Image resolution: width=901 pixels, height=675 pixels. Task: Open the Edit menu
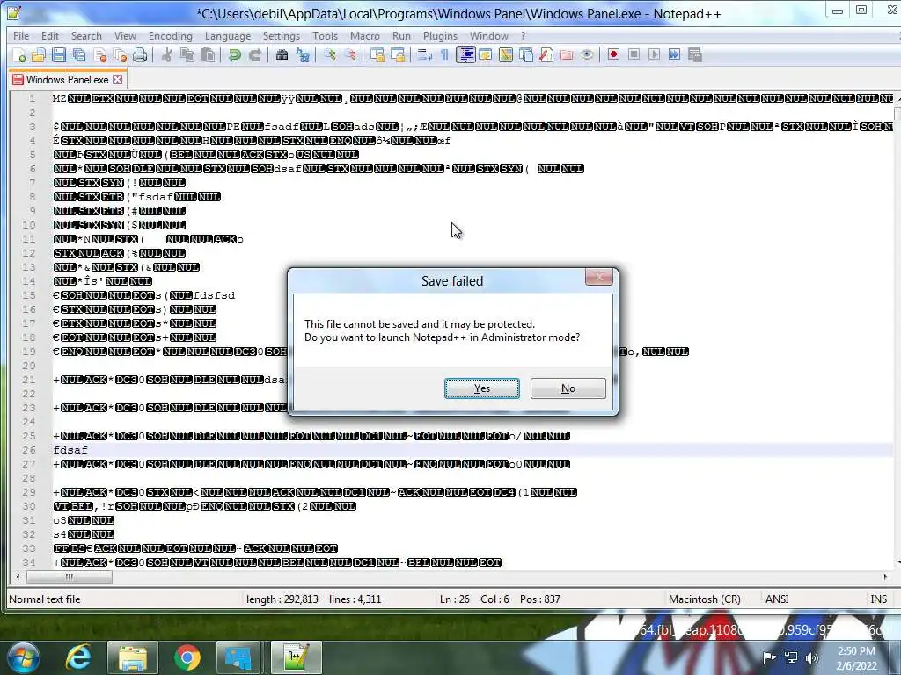50,35
